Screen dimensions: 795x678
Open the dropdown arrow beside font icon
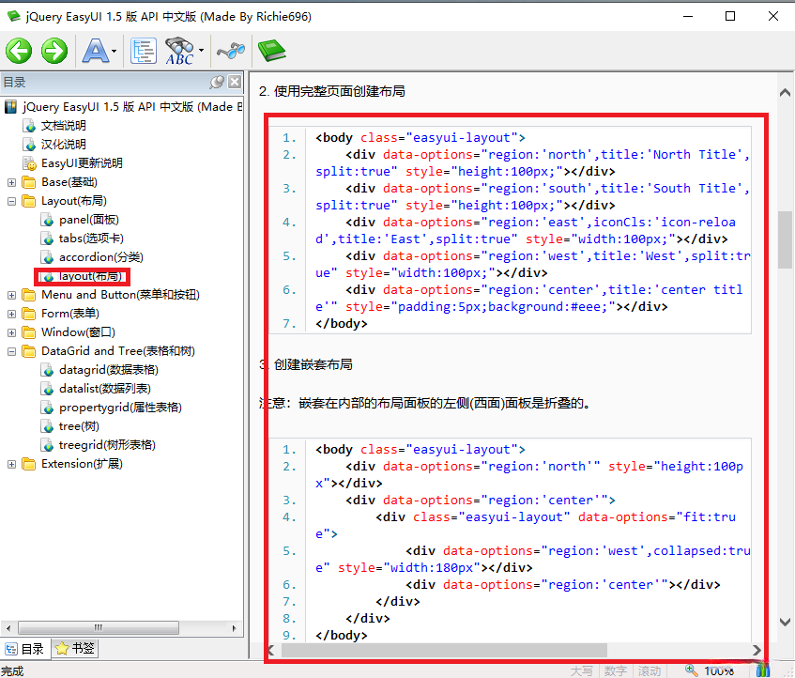pyautogui.click(x=115, y=52)
